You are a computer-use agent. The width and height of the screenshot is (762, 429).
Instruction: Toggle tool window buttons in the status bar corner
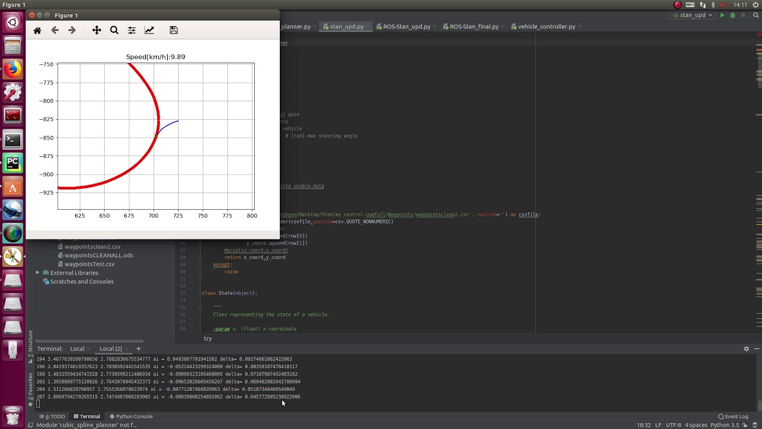(31, 425)
